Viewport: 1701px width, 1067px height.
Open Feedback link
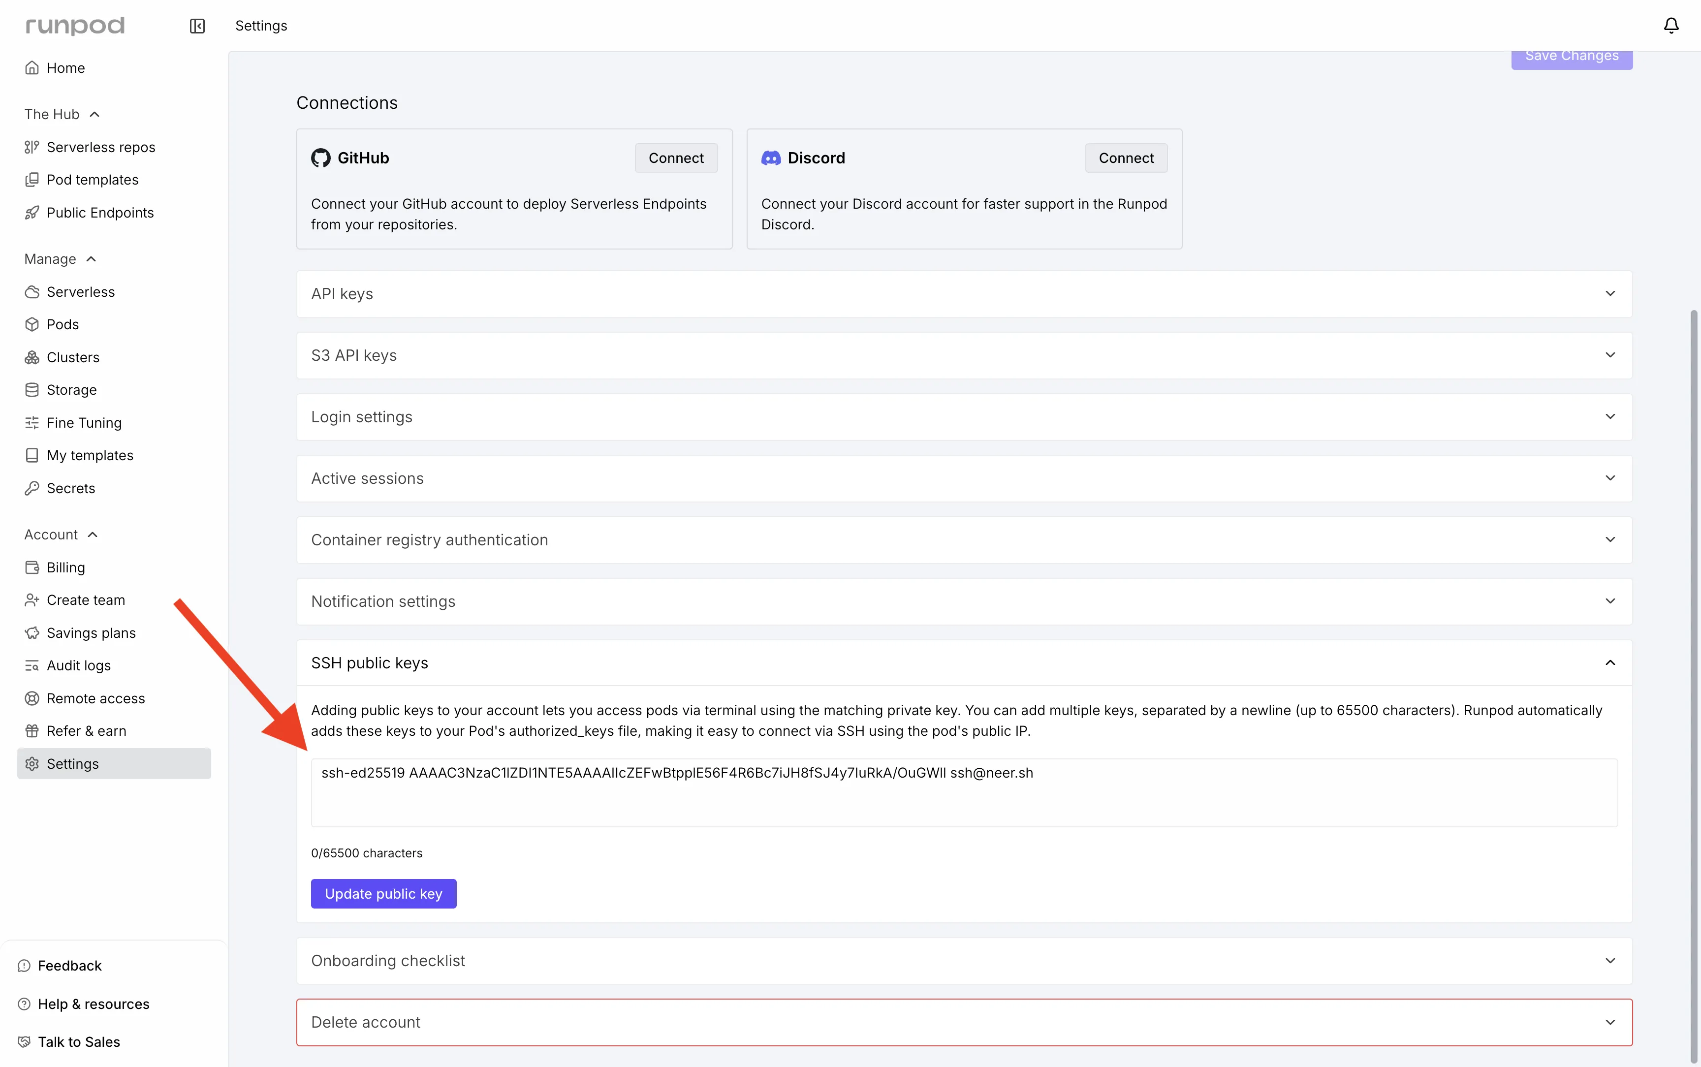70,966
